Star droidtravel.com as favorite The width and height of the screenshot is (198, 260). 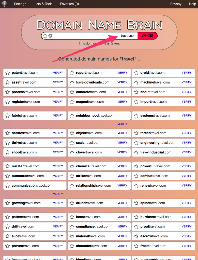[x=136, y=73]
